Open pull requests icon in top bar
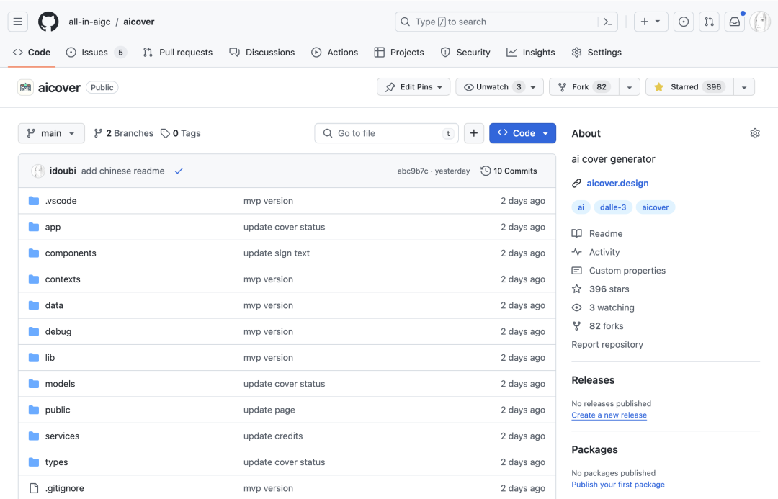This screenshot has height=499, width=778. click(x=709, y=22)
